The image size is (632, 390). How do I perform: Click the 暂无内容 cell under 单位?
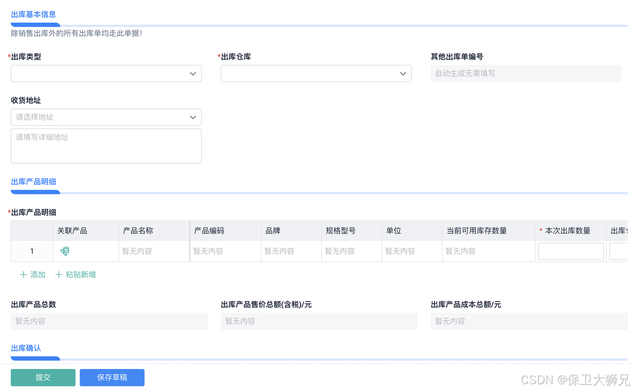412,252
